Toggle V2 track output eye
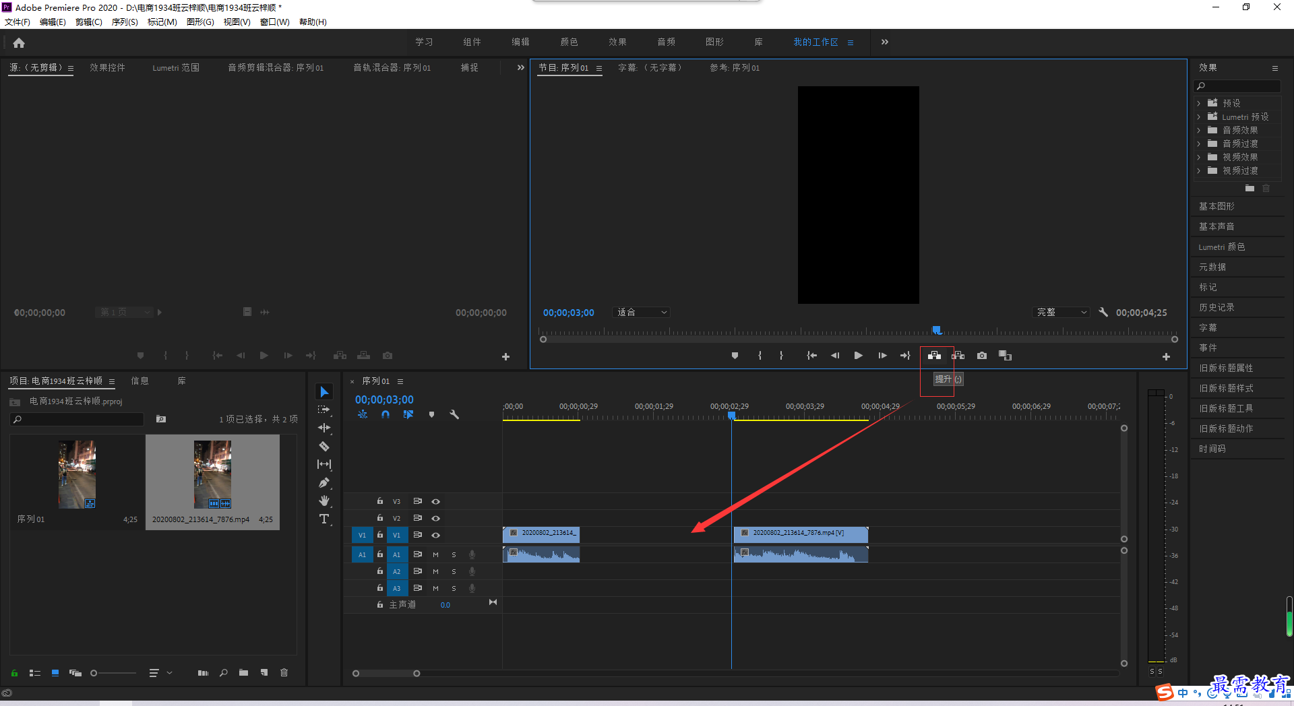 (436, 518)
